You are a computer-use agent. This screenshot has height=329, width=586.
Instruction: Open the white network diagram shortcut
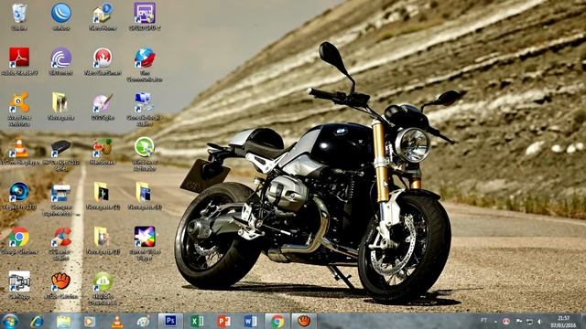pyautogui.click(x=19, y=285)
